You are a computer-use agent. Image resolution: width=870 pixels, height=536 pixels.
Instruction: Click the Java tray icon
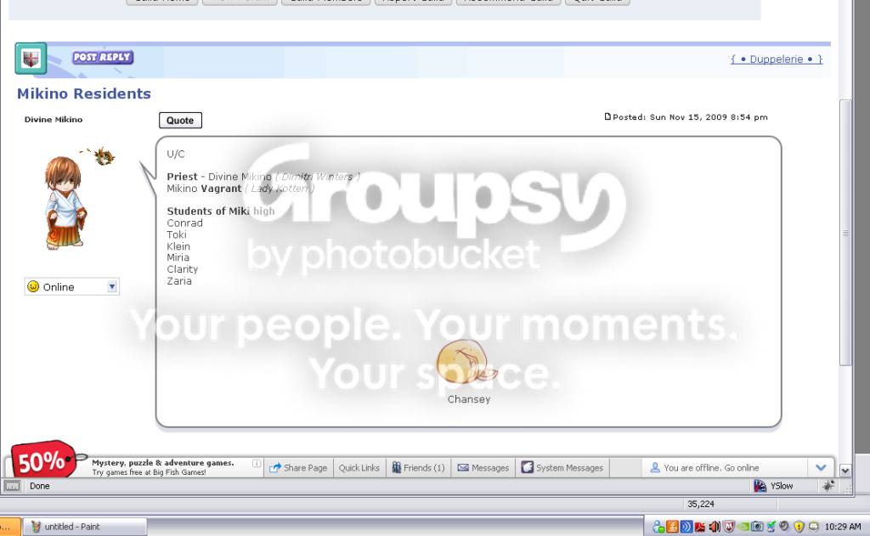tap(673, 527)
